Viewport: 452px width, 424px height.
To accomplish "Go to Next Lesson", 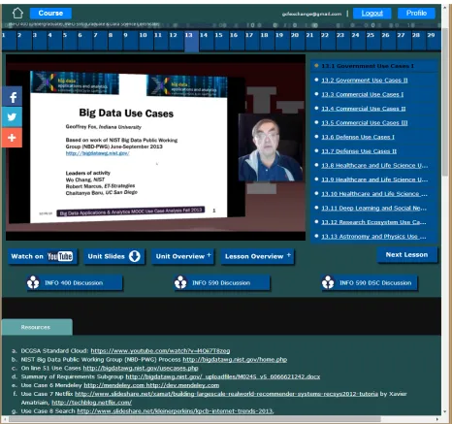I will tap(406, 255).
